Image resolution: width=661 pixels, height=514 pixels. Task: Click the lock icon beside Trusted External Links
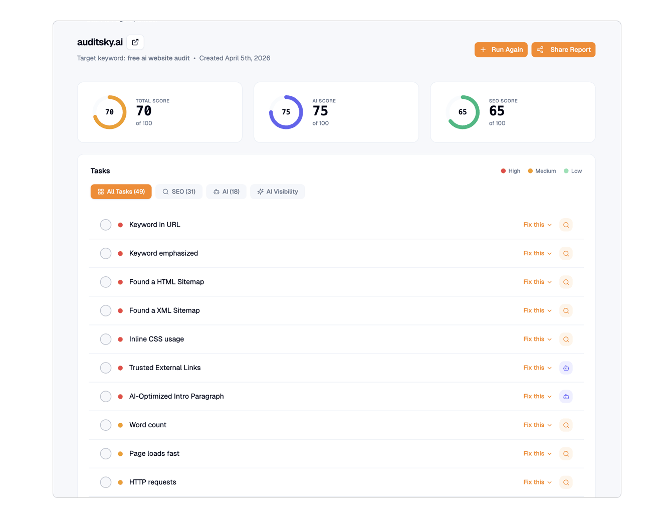tap(566, 368)
